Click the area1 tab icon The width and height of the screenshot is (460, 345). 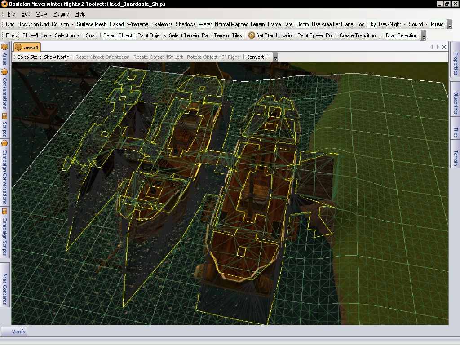[x=18, y=47]
